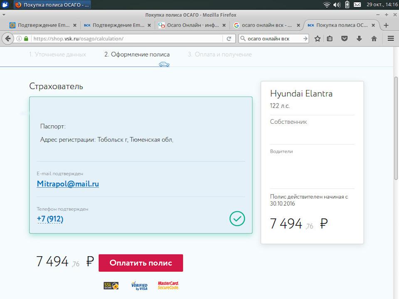
Task: Open the Downloads panel
Action: click(359, 38)
